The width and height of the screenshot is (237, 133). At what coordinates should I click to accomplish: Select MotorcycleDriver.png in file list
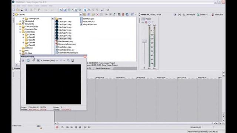coord(67,44)
